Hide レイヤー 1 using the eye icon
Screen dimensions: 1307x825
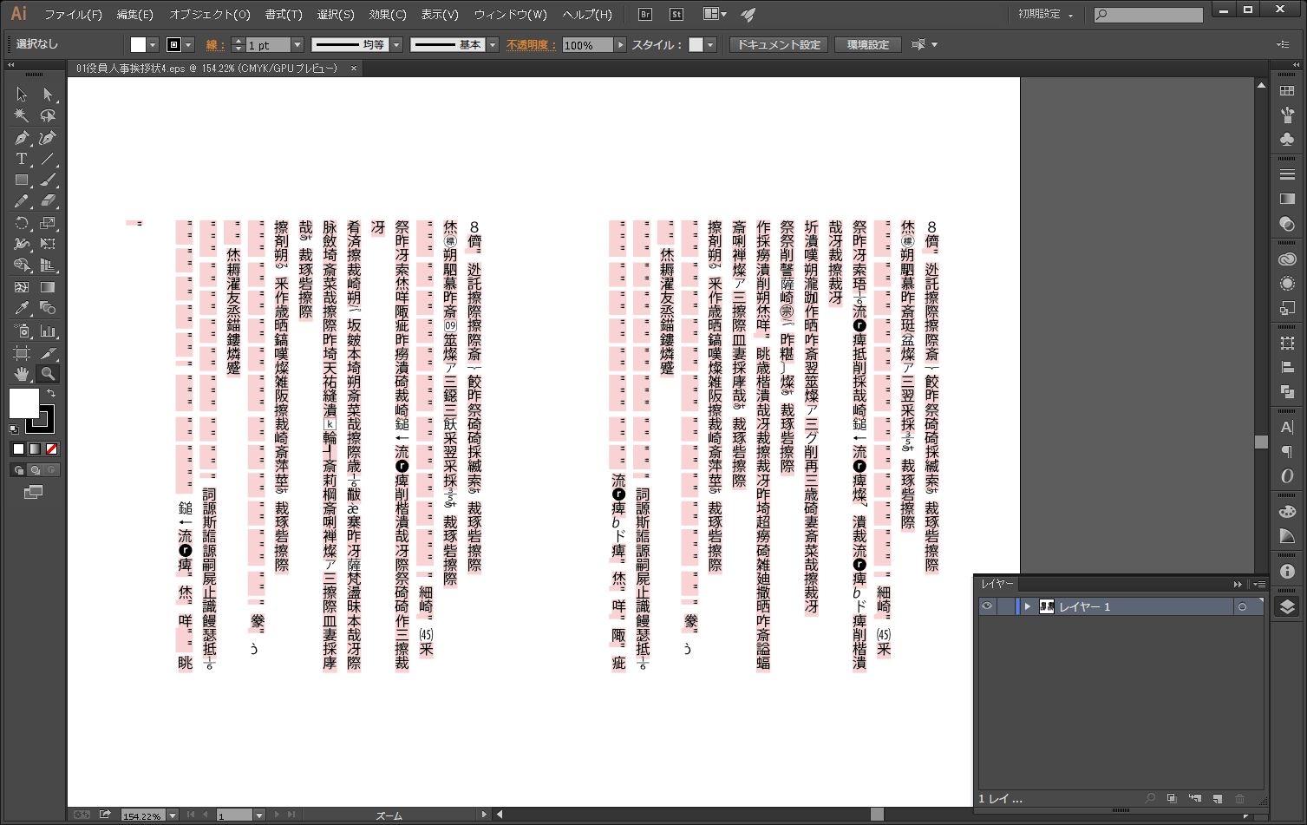[x=987, y=606]
